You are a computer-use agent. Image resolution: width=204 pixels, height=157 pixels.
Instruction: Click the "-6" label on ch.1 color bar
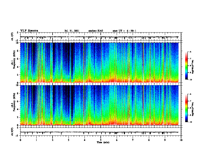(x=190, y=52)
